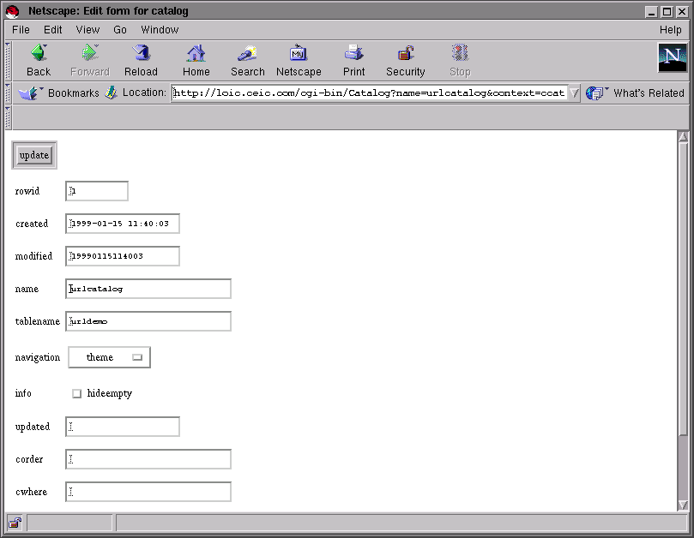Go to the Home page
Image resolution: width=694 pixels, height=538 pixels.
point(196,60)
